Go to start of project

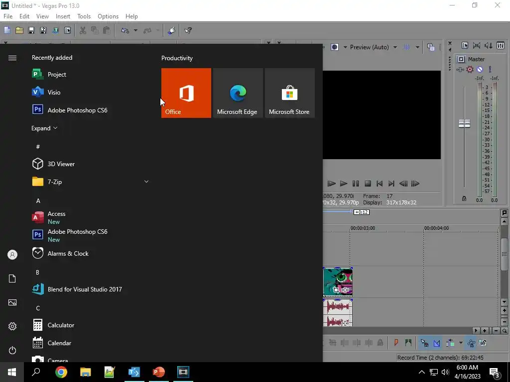point(379,184)
